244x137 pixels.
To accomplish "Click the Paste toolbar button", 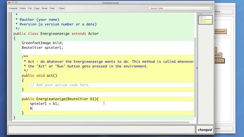I will (45, 8).
